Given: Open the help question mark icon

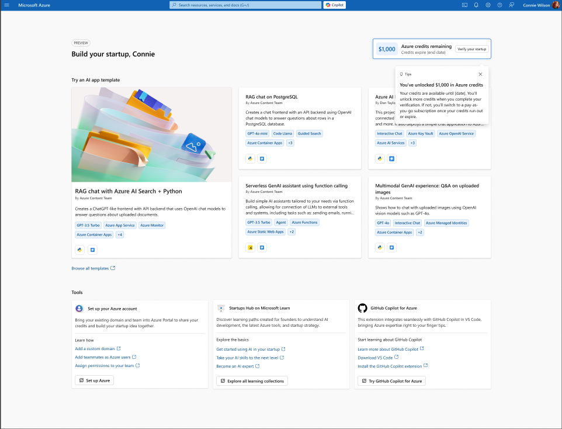Looking at the screenshot, I should [499, 5].
